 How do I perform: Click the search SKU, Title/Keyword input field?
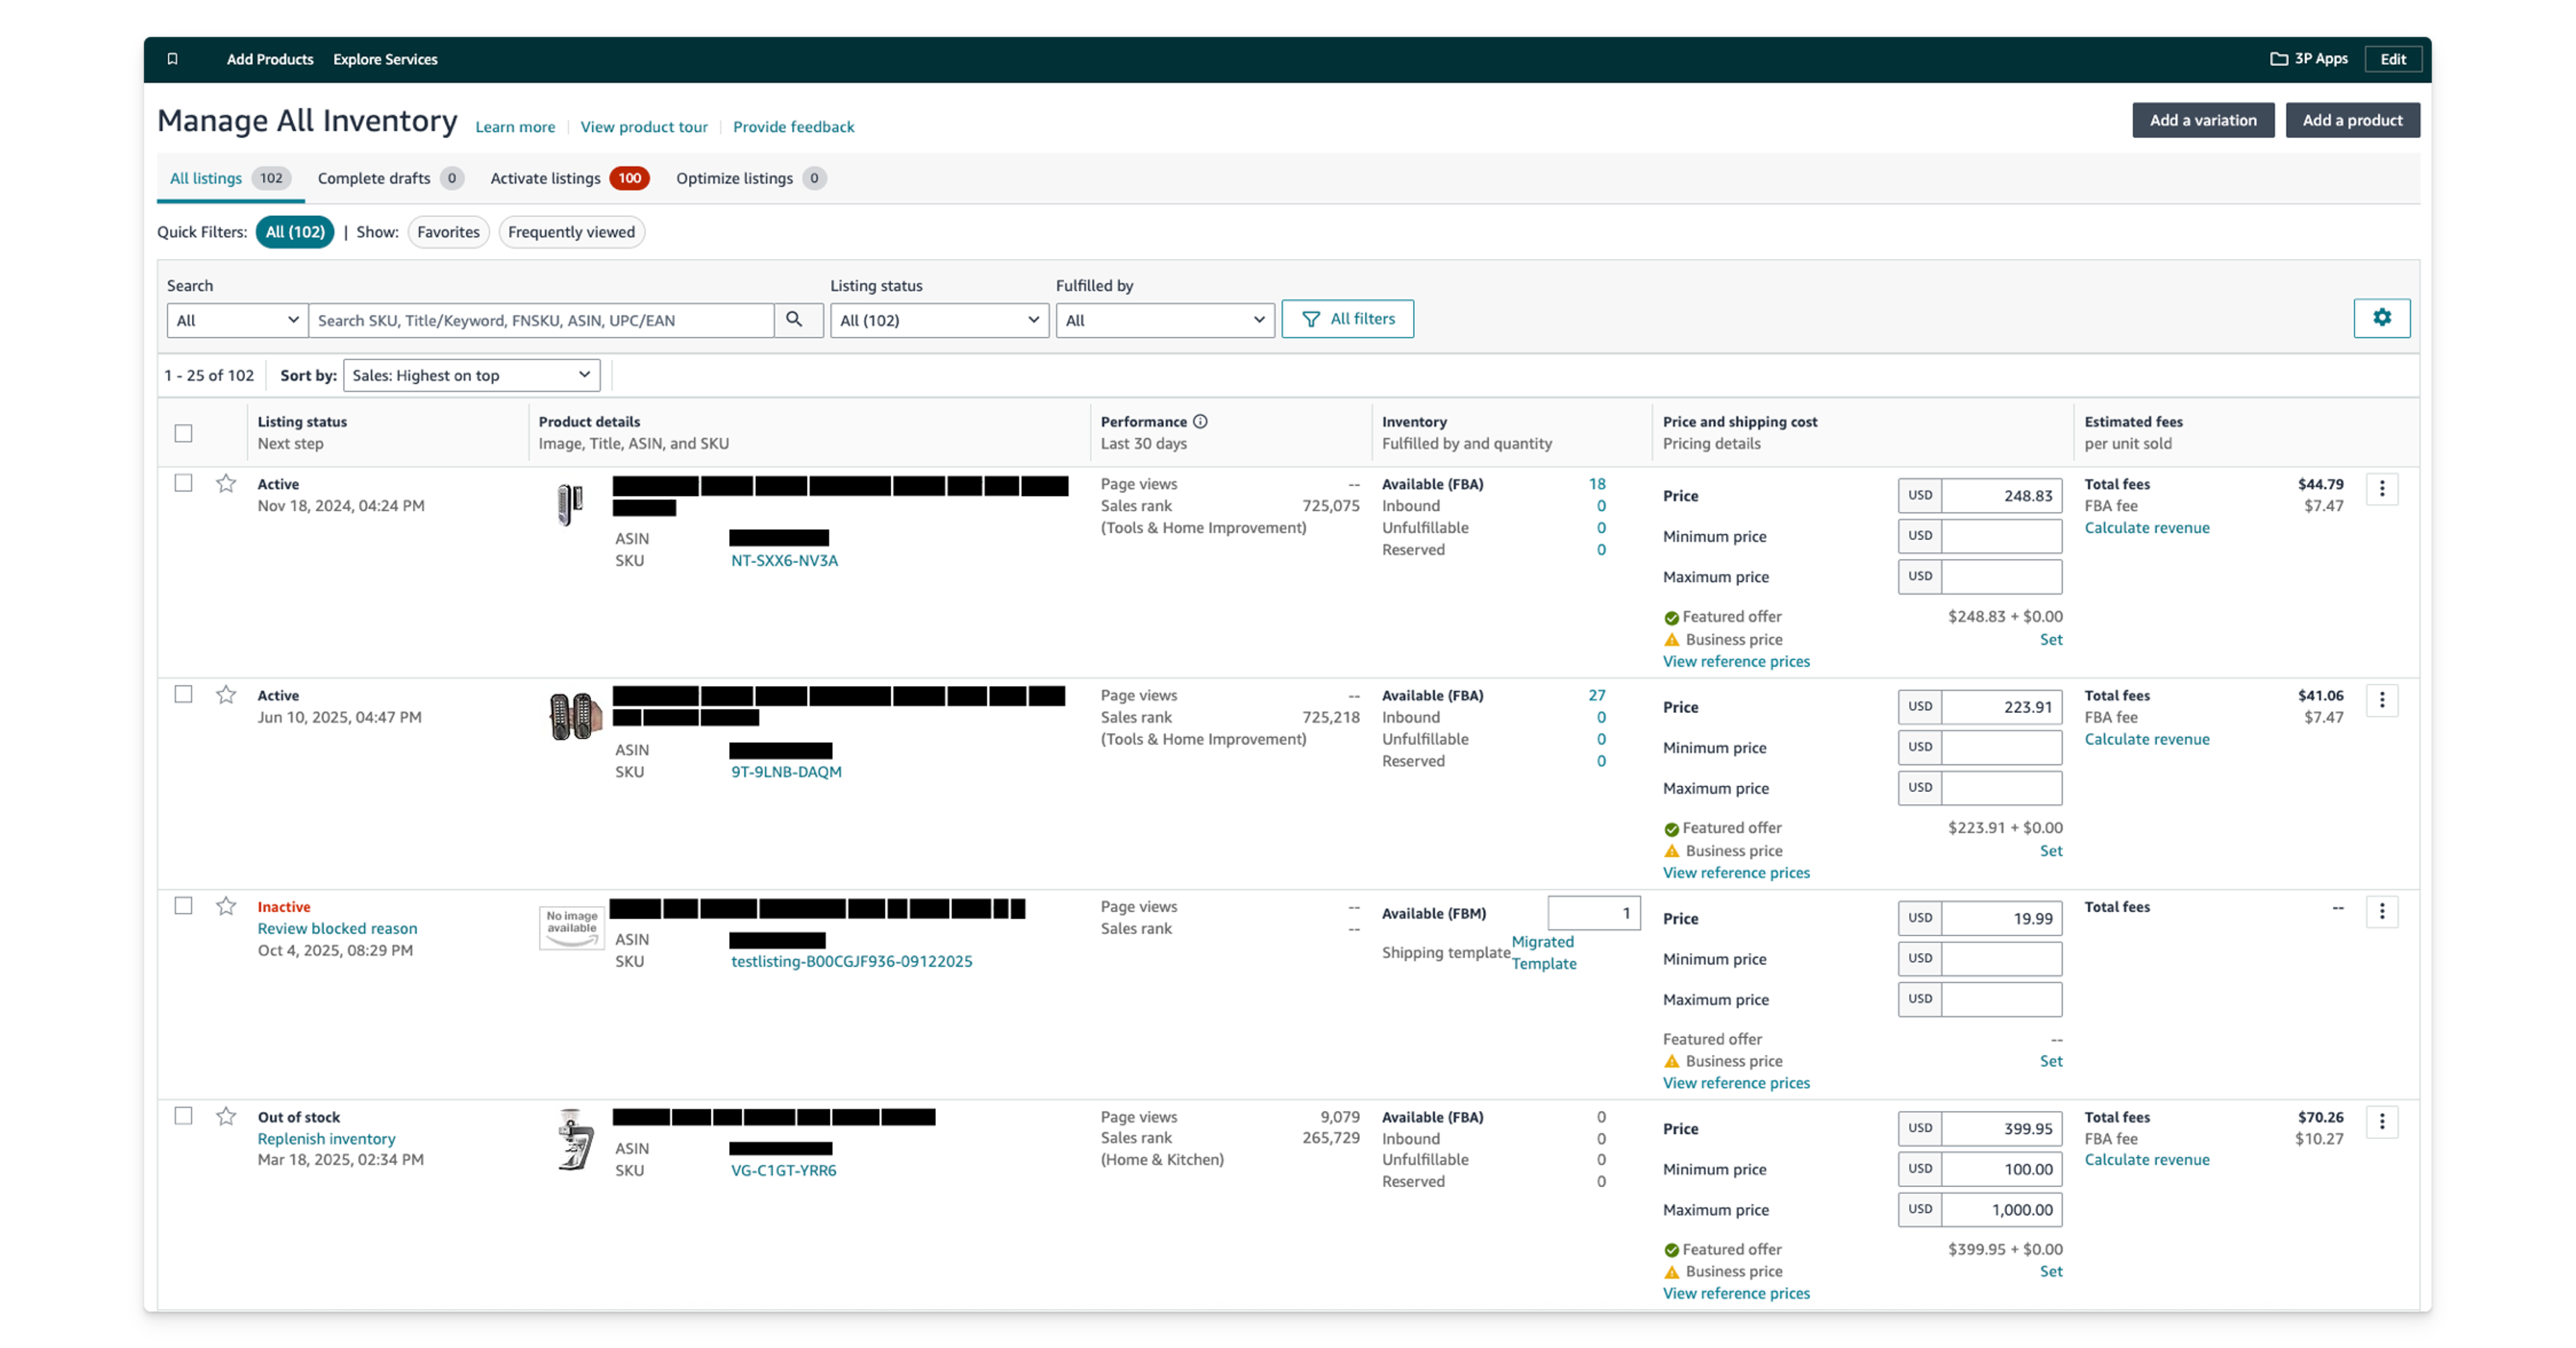pyautogui.click(x=540, y=320)
